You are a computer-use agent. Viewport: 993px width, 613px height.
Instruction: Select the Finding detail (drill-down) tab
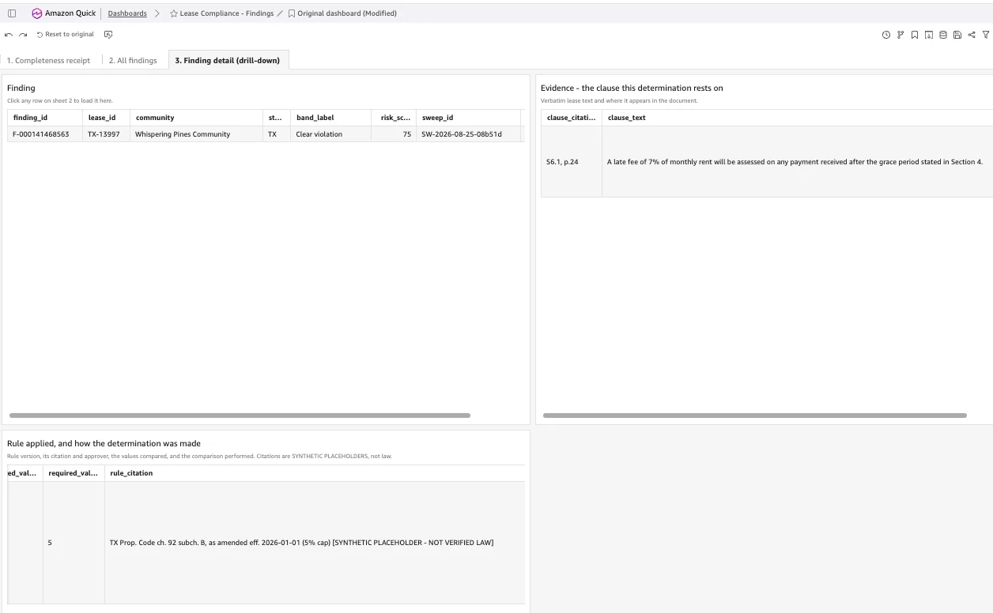[228, 60]
